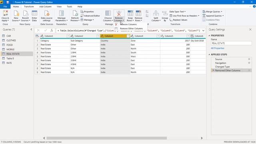Open the Help question mark icon
The image size is (256, 144).
click(x=254, y=6)
